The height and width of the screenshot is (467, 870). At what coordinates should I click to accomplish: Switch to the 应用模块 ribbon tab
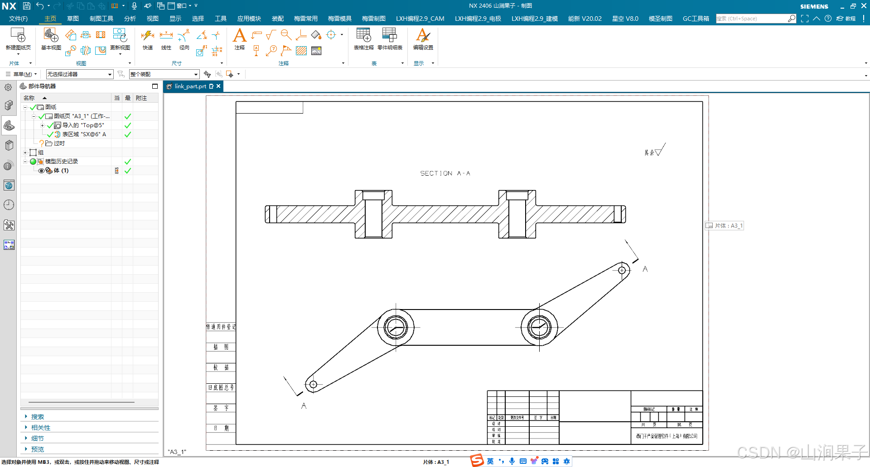point(249,19)
